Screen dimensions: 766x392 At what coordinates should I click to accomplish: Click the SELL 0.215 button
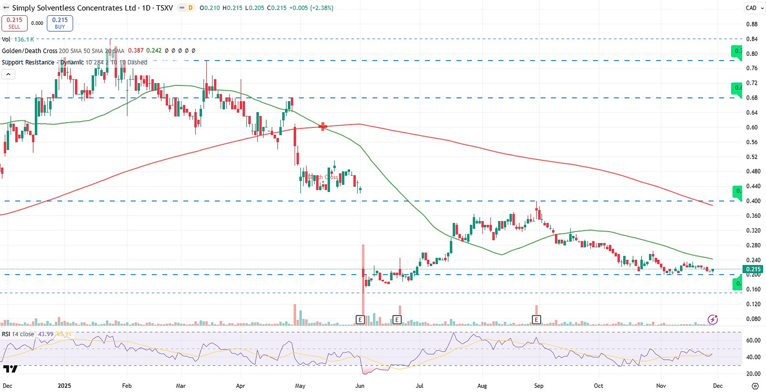[14, 23]
